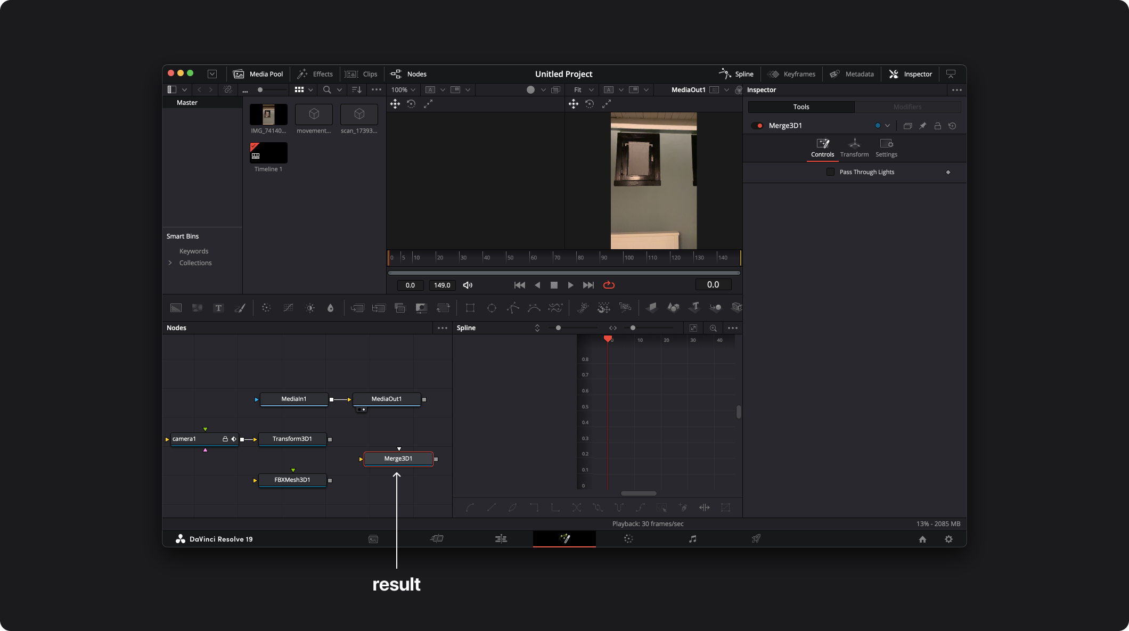Viewport: 1129px width, 631px height.
Task: Open the Modifiers tab in Inspector
Action: [x=907, y=107]
